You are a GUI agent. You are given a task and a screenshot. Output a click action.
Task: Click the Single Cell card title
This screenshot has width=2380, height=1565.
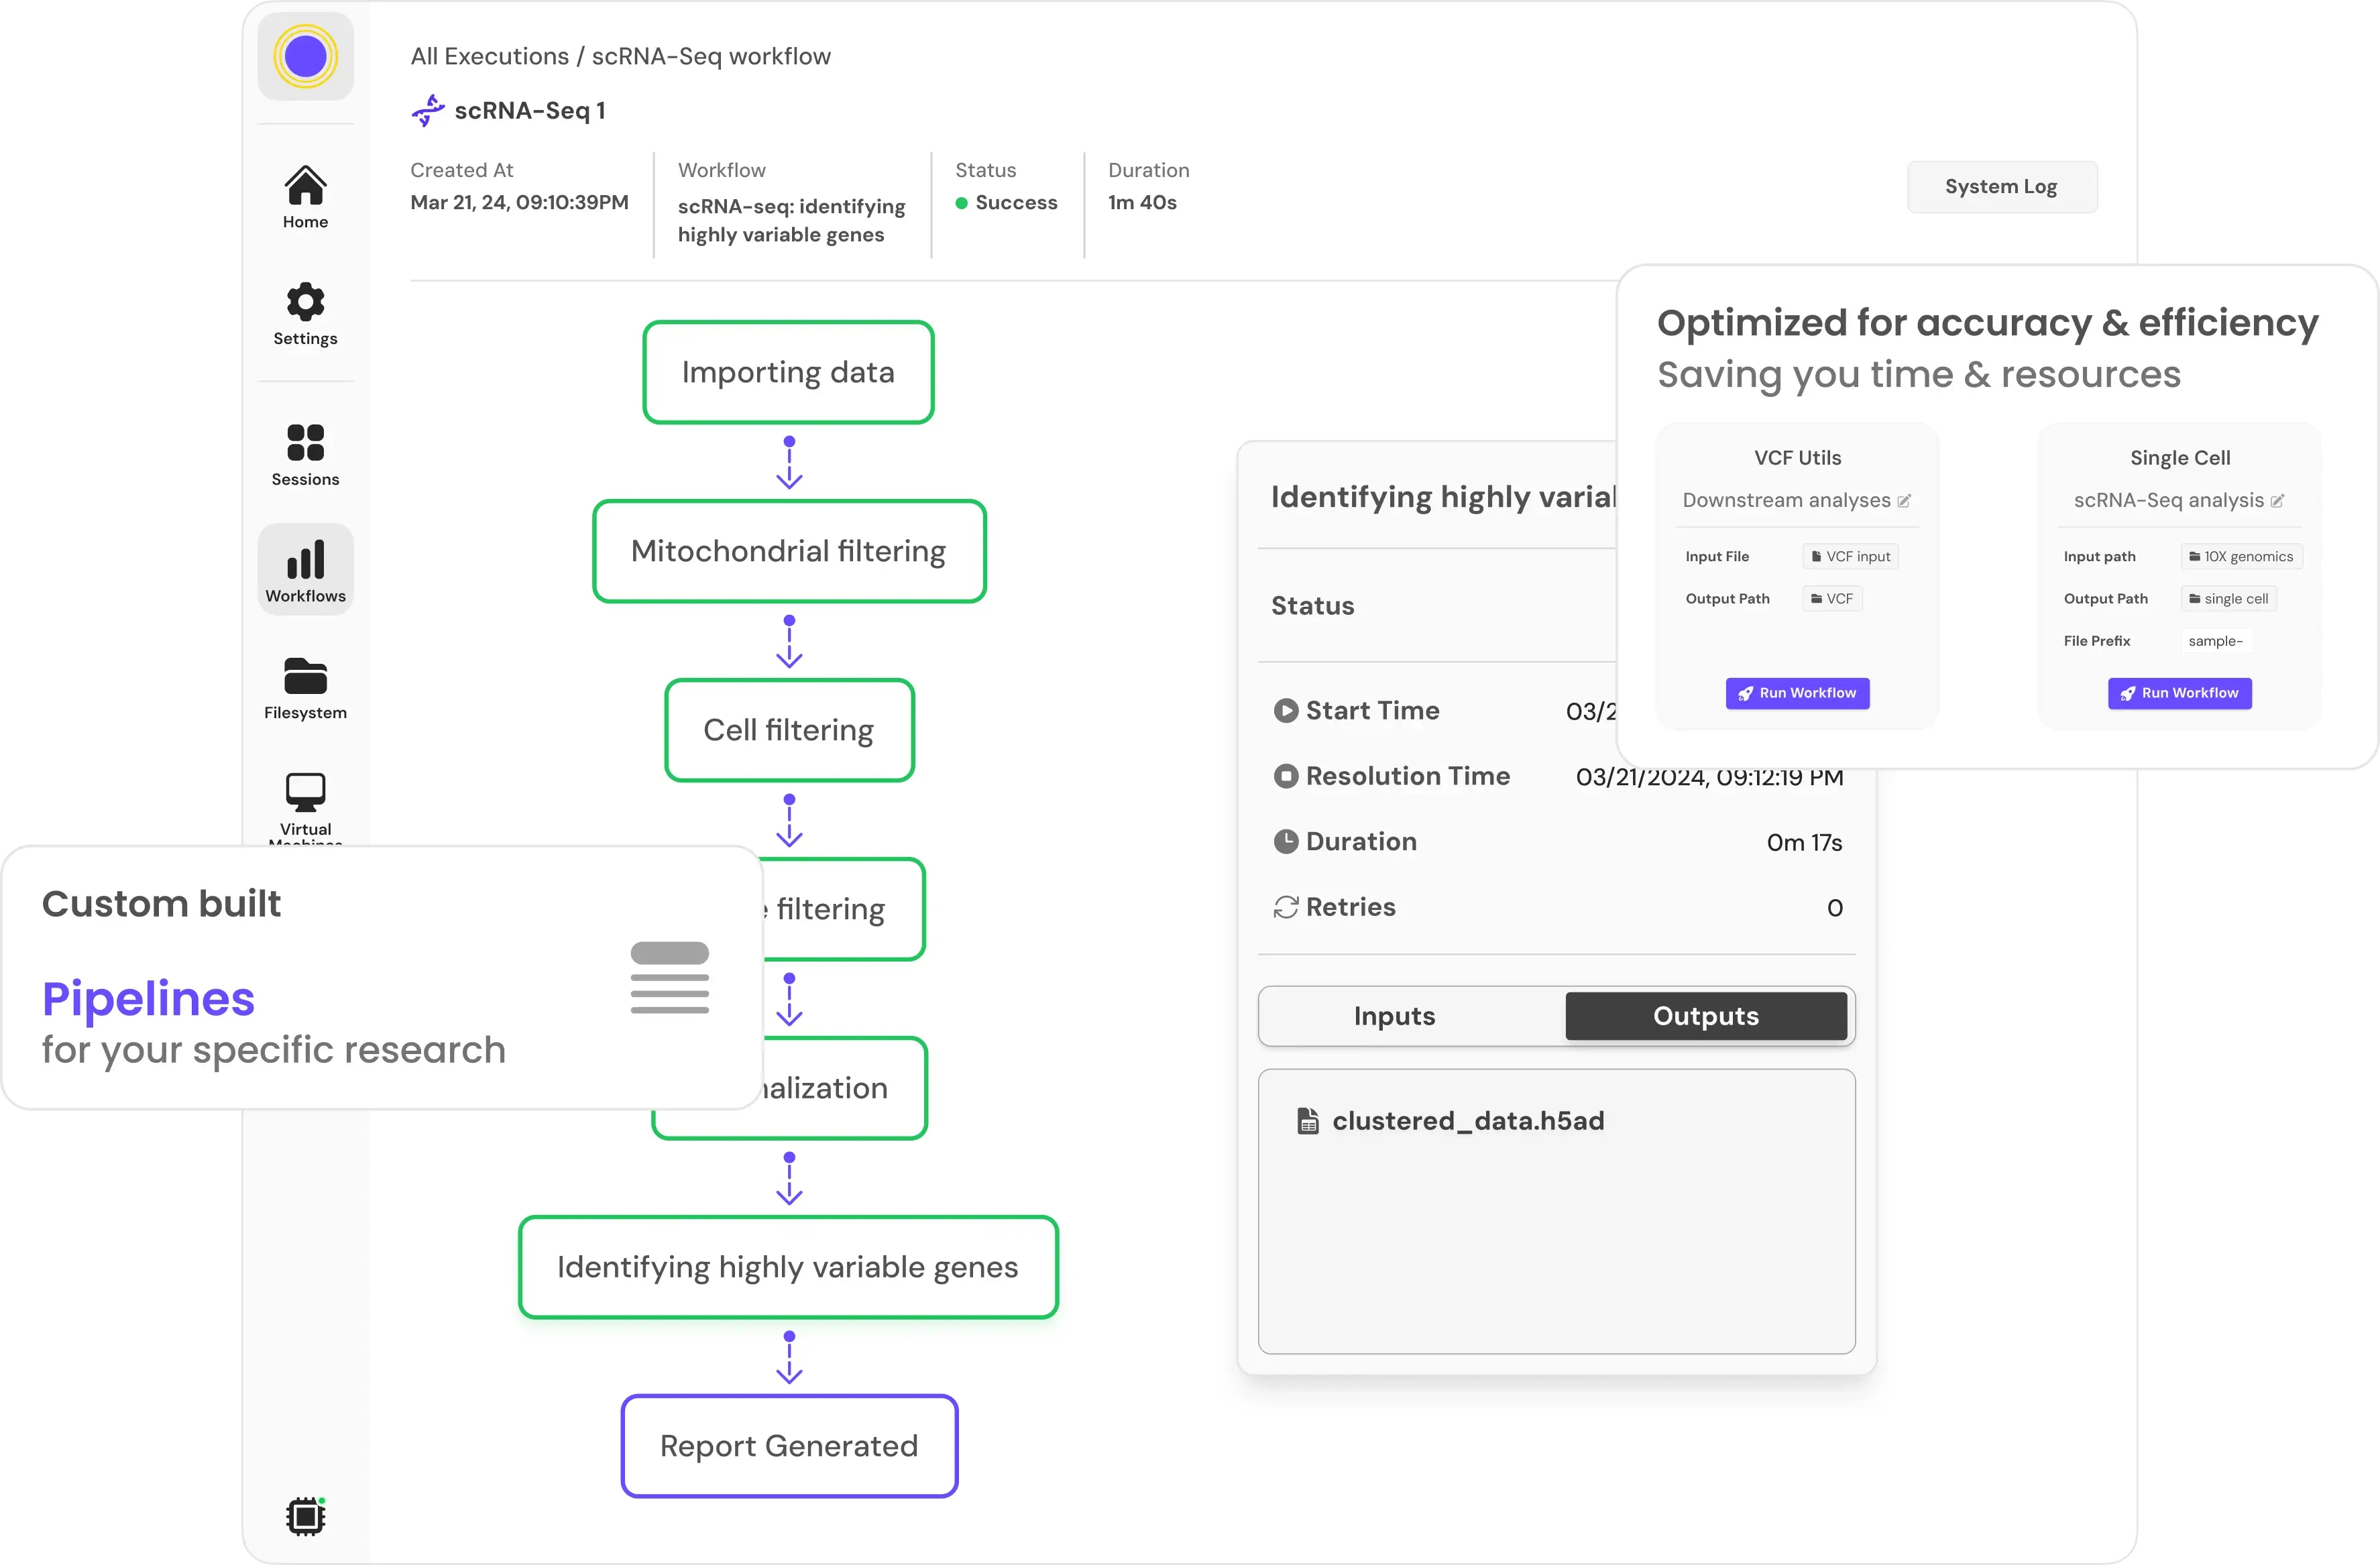coord(2179,458)
